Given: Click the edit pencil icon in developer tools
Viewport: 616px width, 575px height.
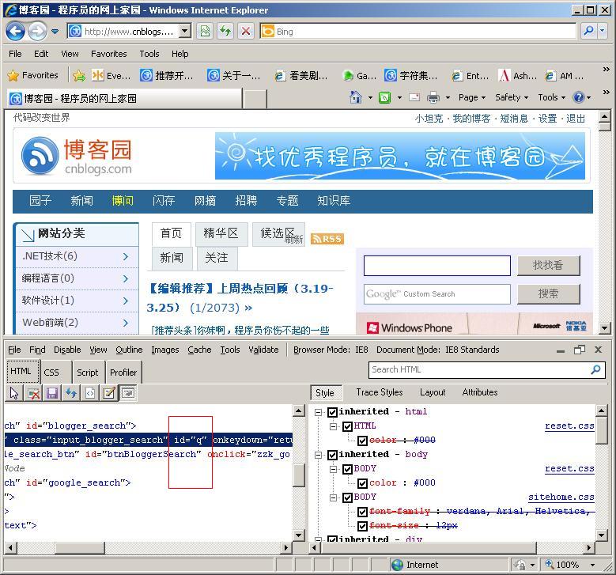Looking at the screenshot, I should (x=109, y=393).
